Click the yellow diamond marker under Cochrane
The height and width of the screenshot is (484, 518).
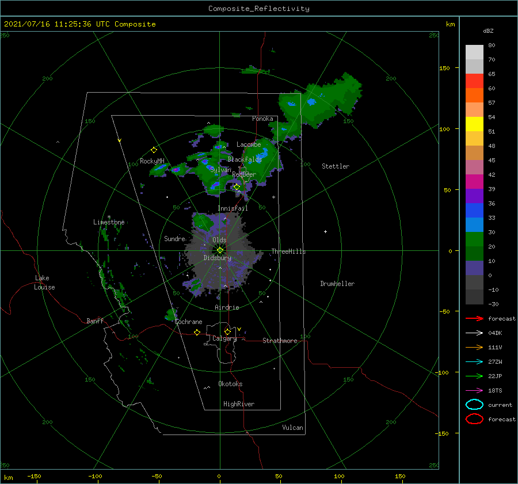pos(197,332)
